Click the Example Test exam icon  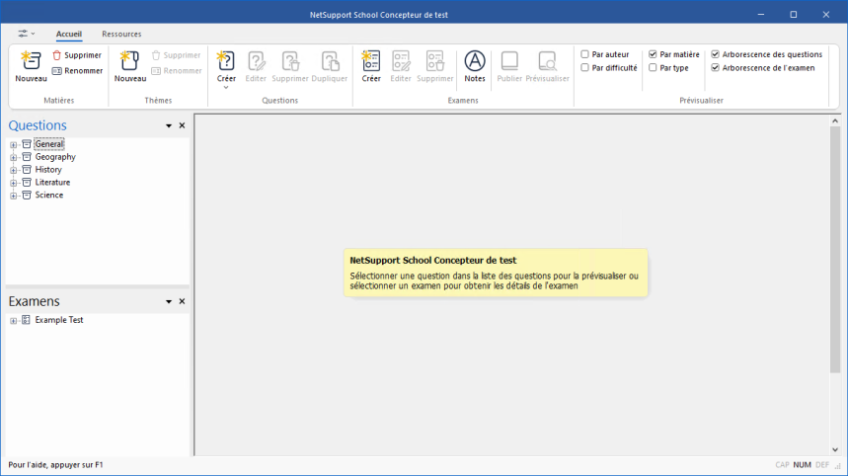26,320
